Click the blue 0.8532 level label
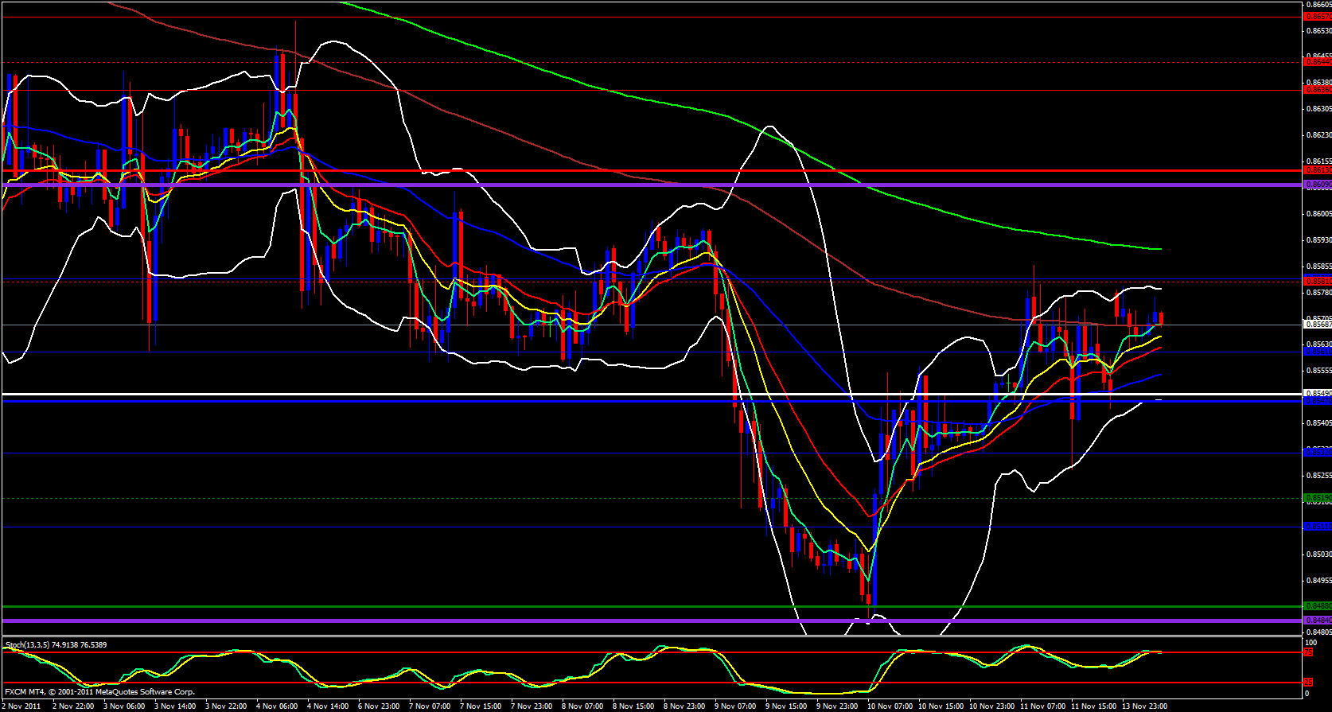 click(x=1317, y=452)
